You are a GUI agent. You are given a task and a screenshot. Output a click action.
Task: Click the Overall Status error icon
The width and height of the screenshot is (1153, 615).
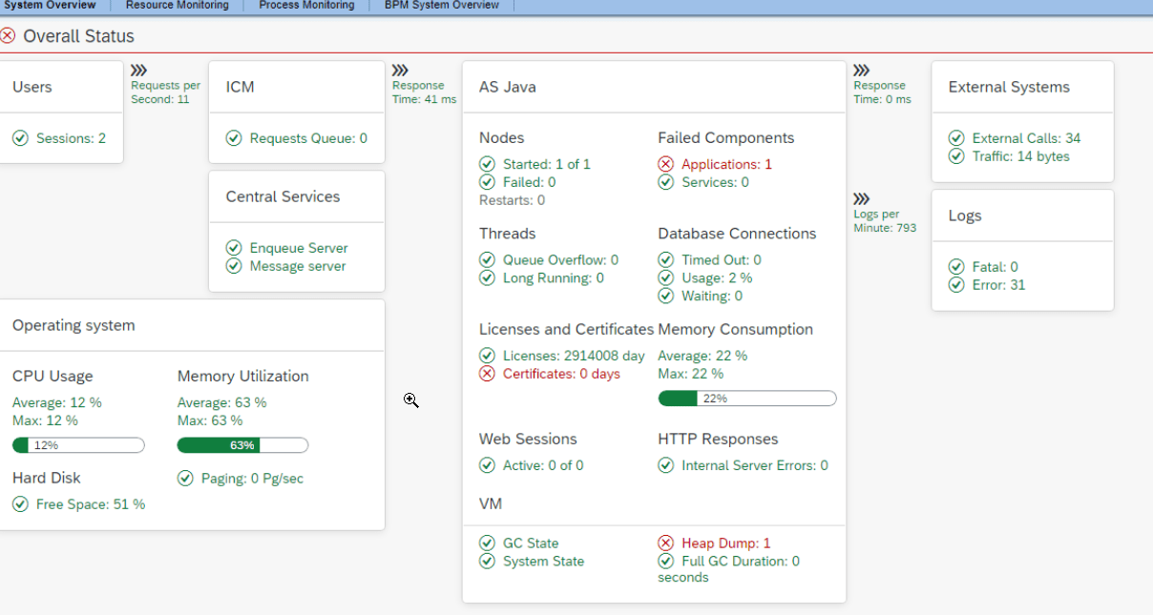point(10,35)
